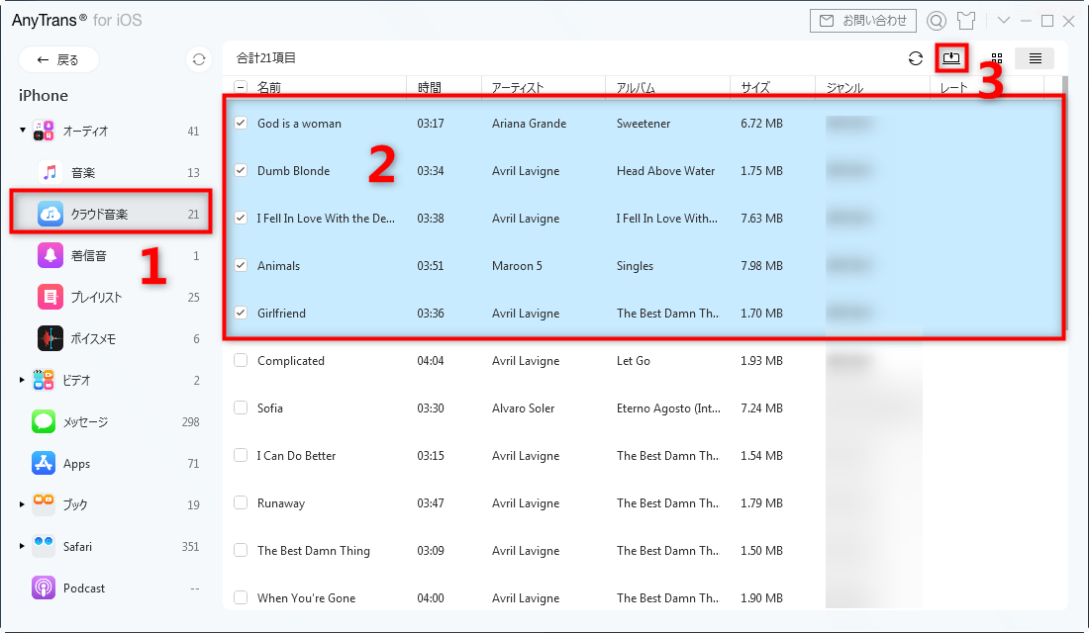
Task: Click Alvaro Soler artist cell
Action: click(523, 408)
